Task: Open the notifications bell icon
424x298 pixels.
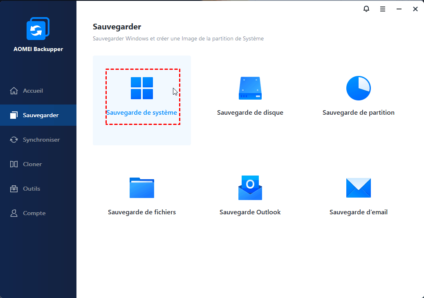Action: [x=366, y=9]
